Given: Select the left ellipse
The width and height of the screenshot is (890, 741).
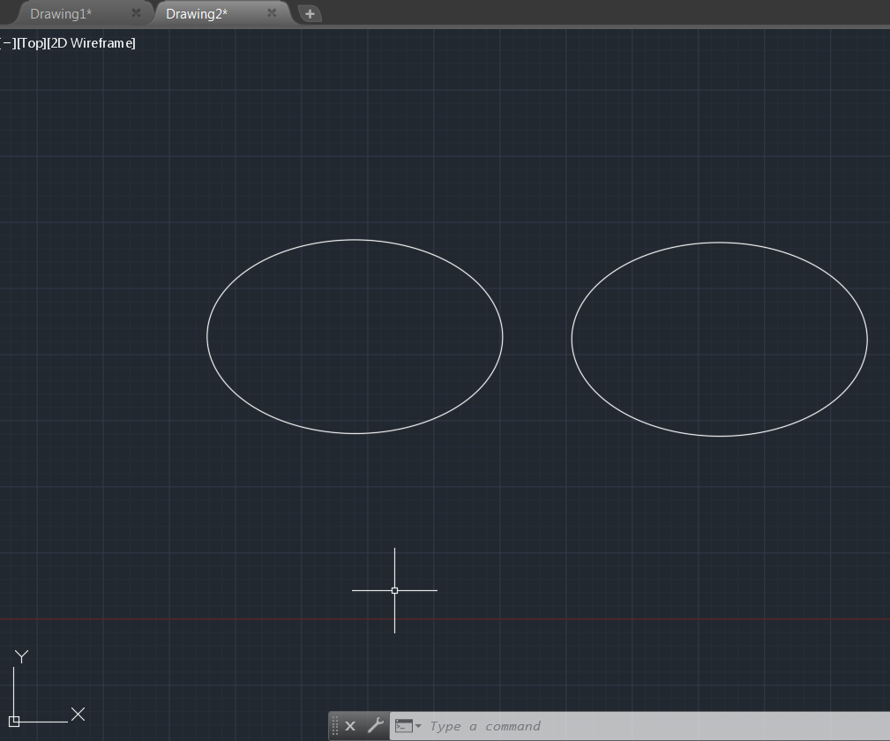Looking at the screenshot, I should point(355,241).
